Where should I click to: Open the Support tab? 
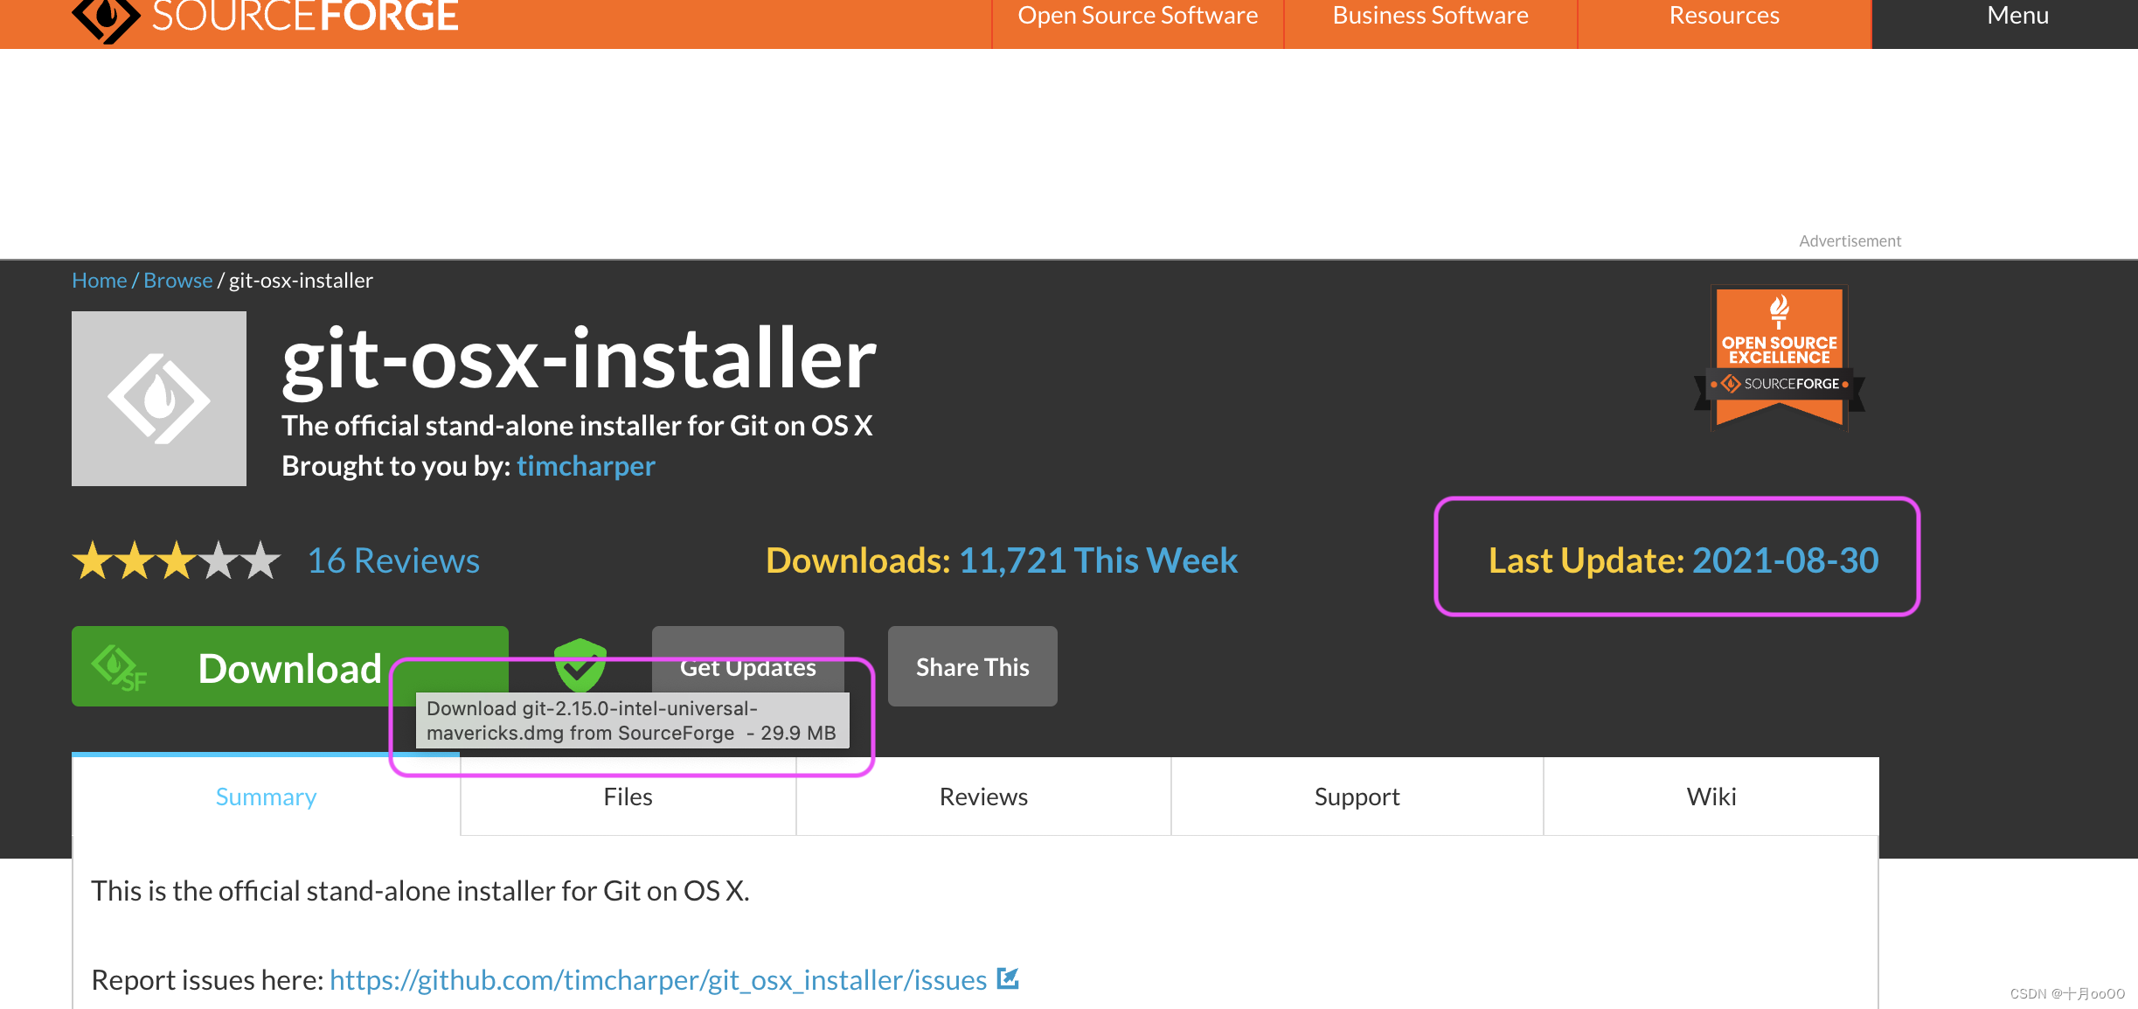tap(1357, 797)
